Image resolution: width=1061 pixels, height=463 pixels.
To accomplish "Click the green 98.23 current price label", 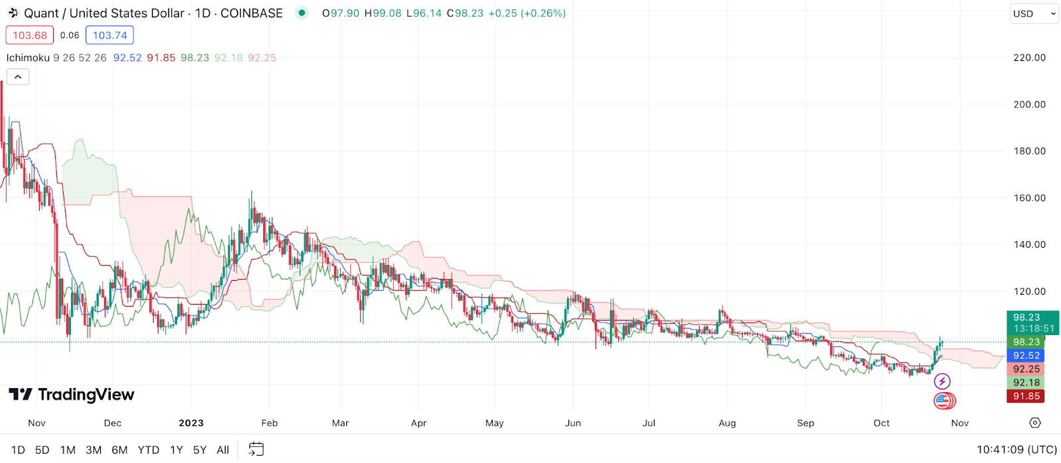I will point(1032,323).
